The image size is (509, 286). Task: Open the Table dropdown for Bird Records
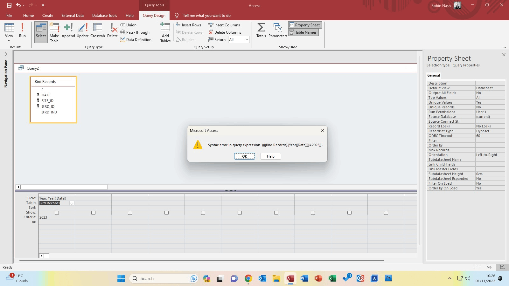[72, 203]
